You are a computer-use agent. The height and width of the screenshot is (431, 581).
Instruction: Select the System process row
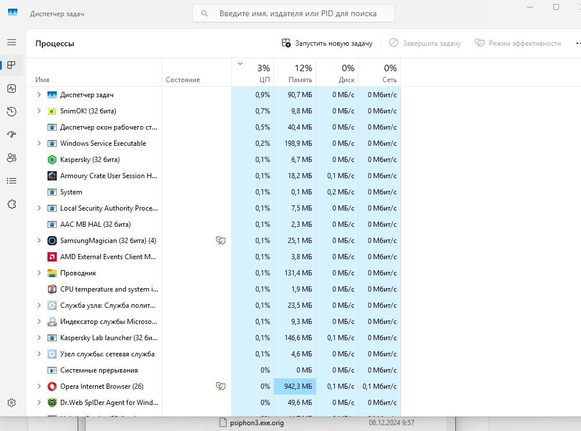click(213, 192)
